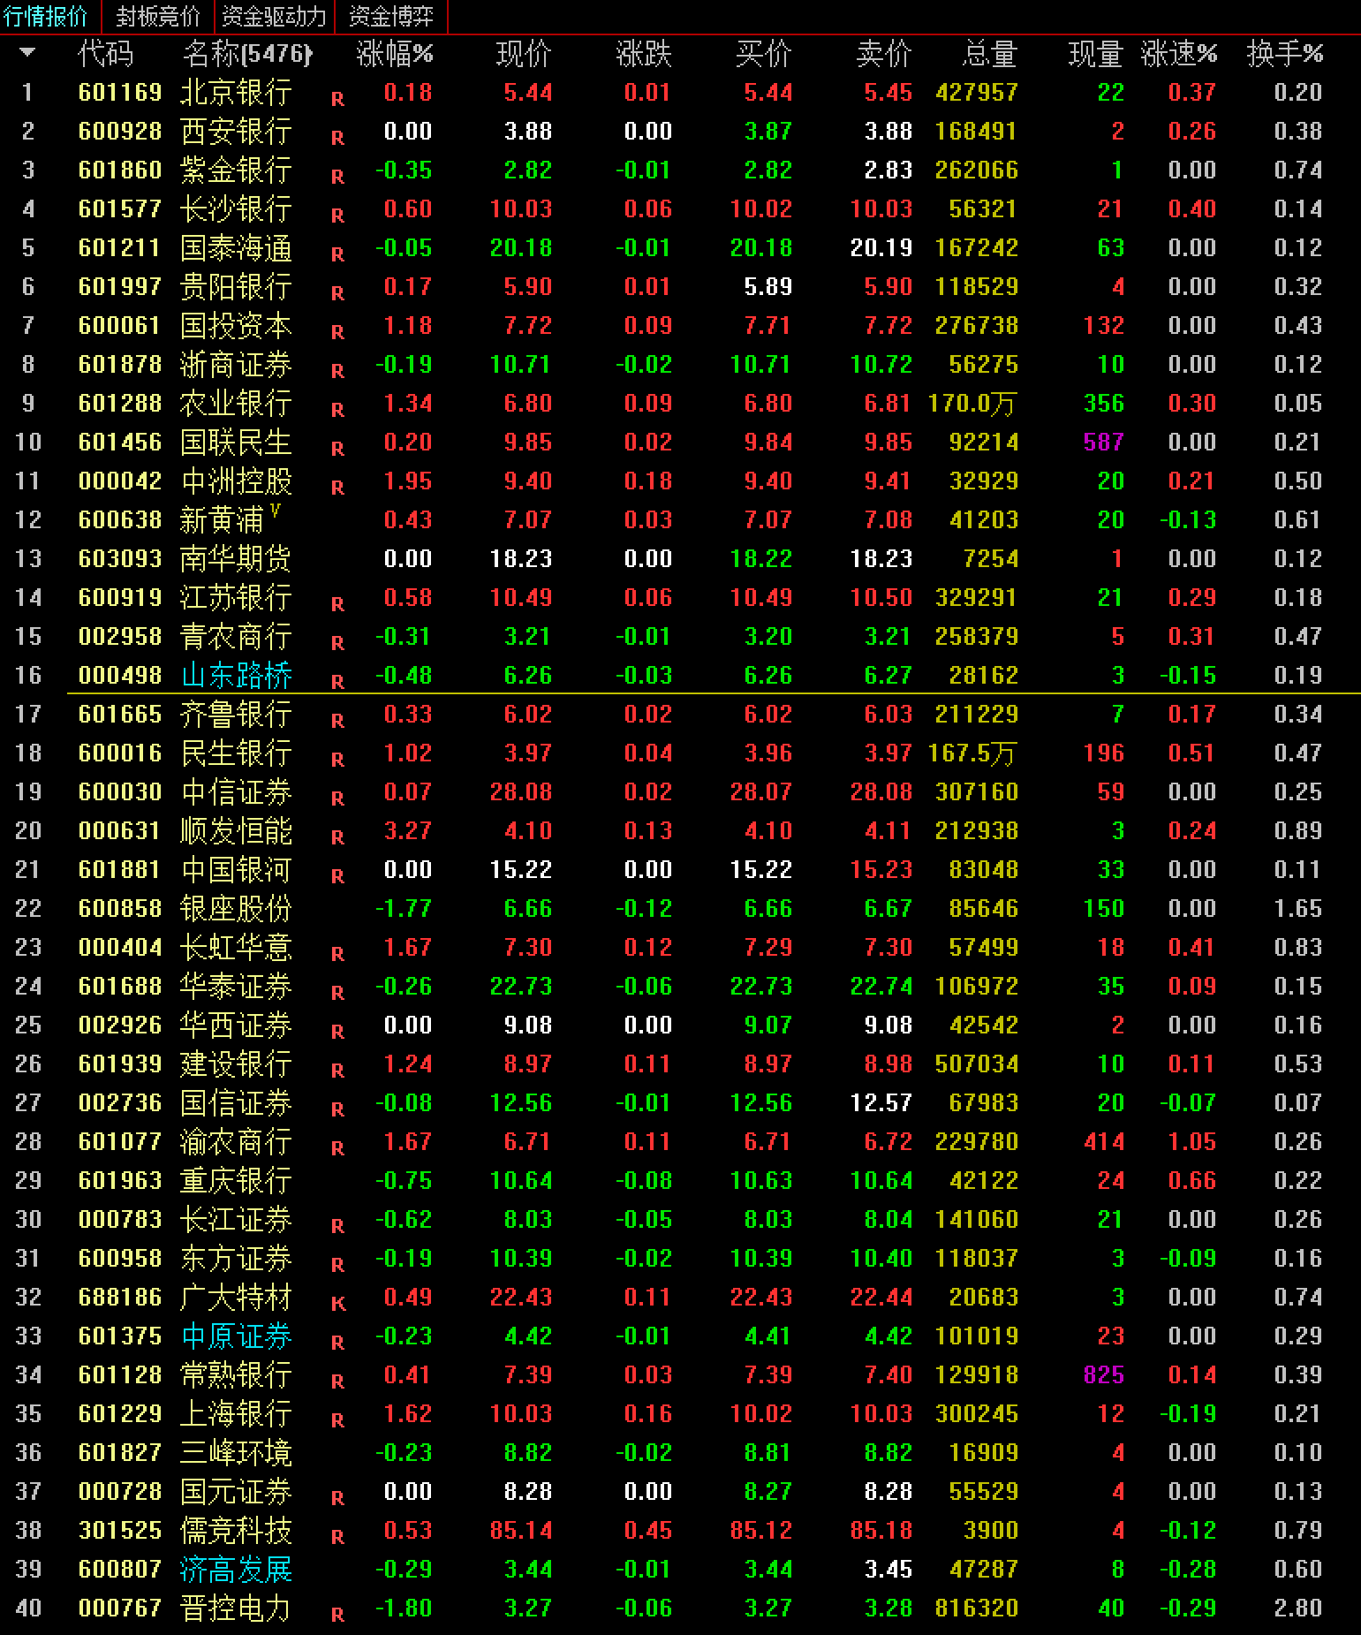The width and height of the screenshot is (1361, 1635).
Task: Sort by the 涨跌 column header
Action: click(x=644, y=54)
